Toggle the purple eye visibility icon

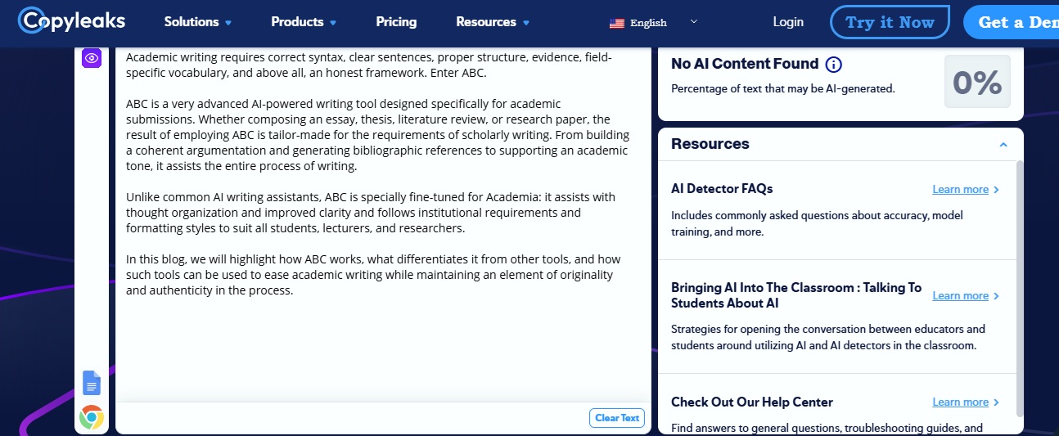click(92, 58)
